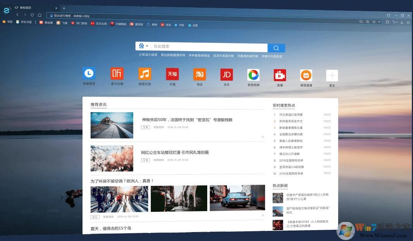Expand the bookmark star dropdown arrow
The width and height of the screenshot is (413, 241).
[x=379, y=22]
